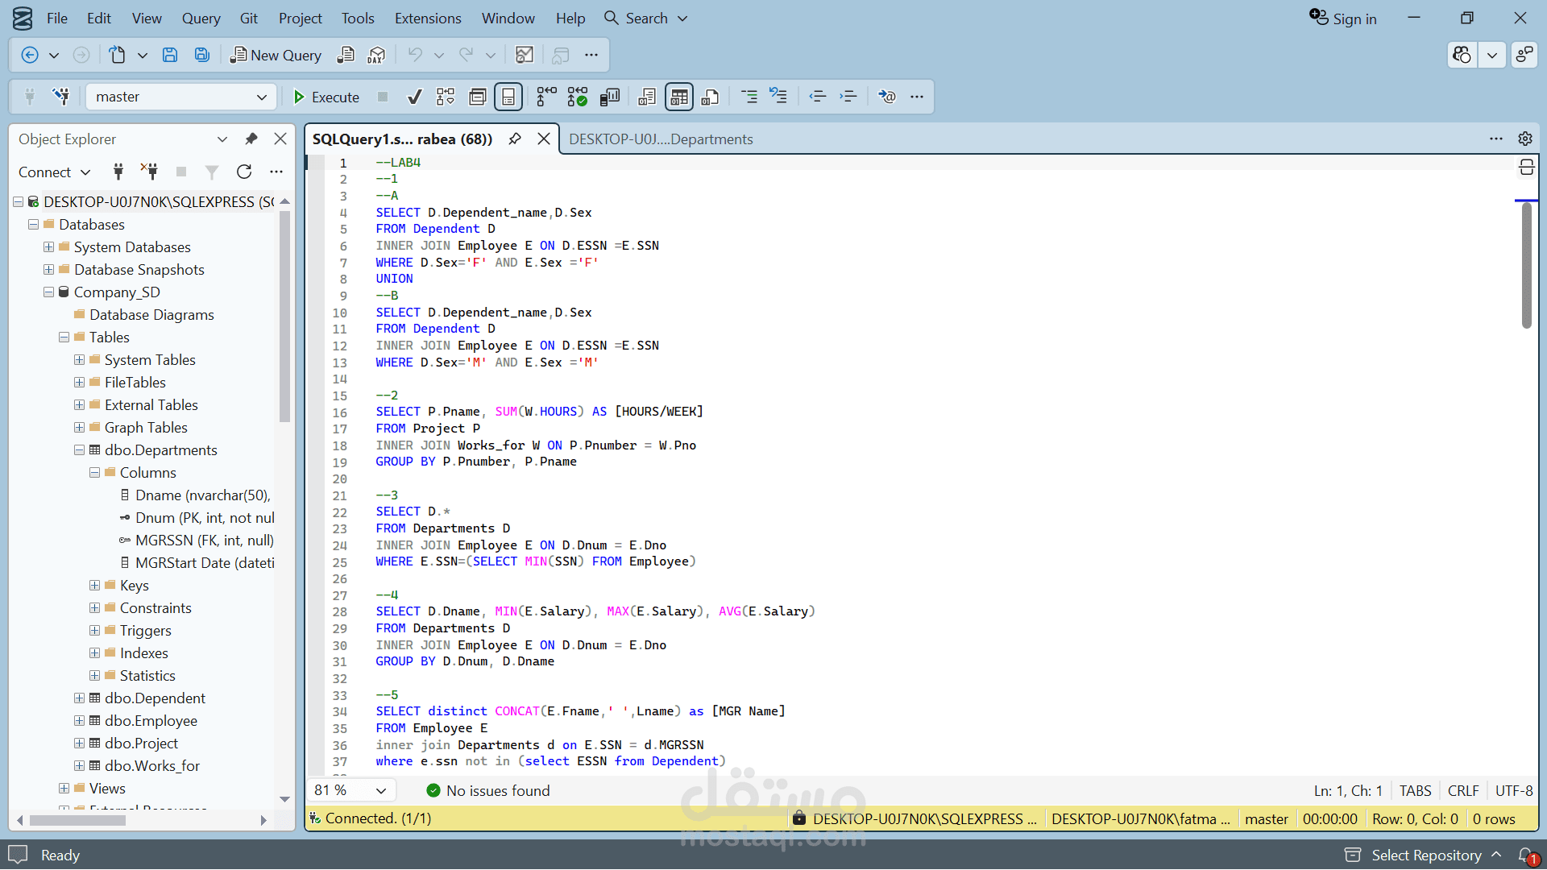Click the Object Explorer window position dropdown arrow
The height and width of the screenshot is (870, 1547).
pos(222,139)
